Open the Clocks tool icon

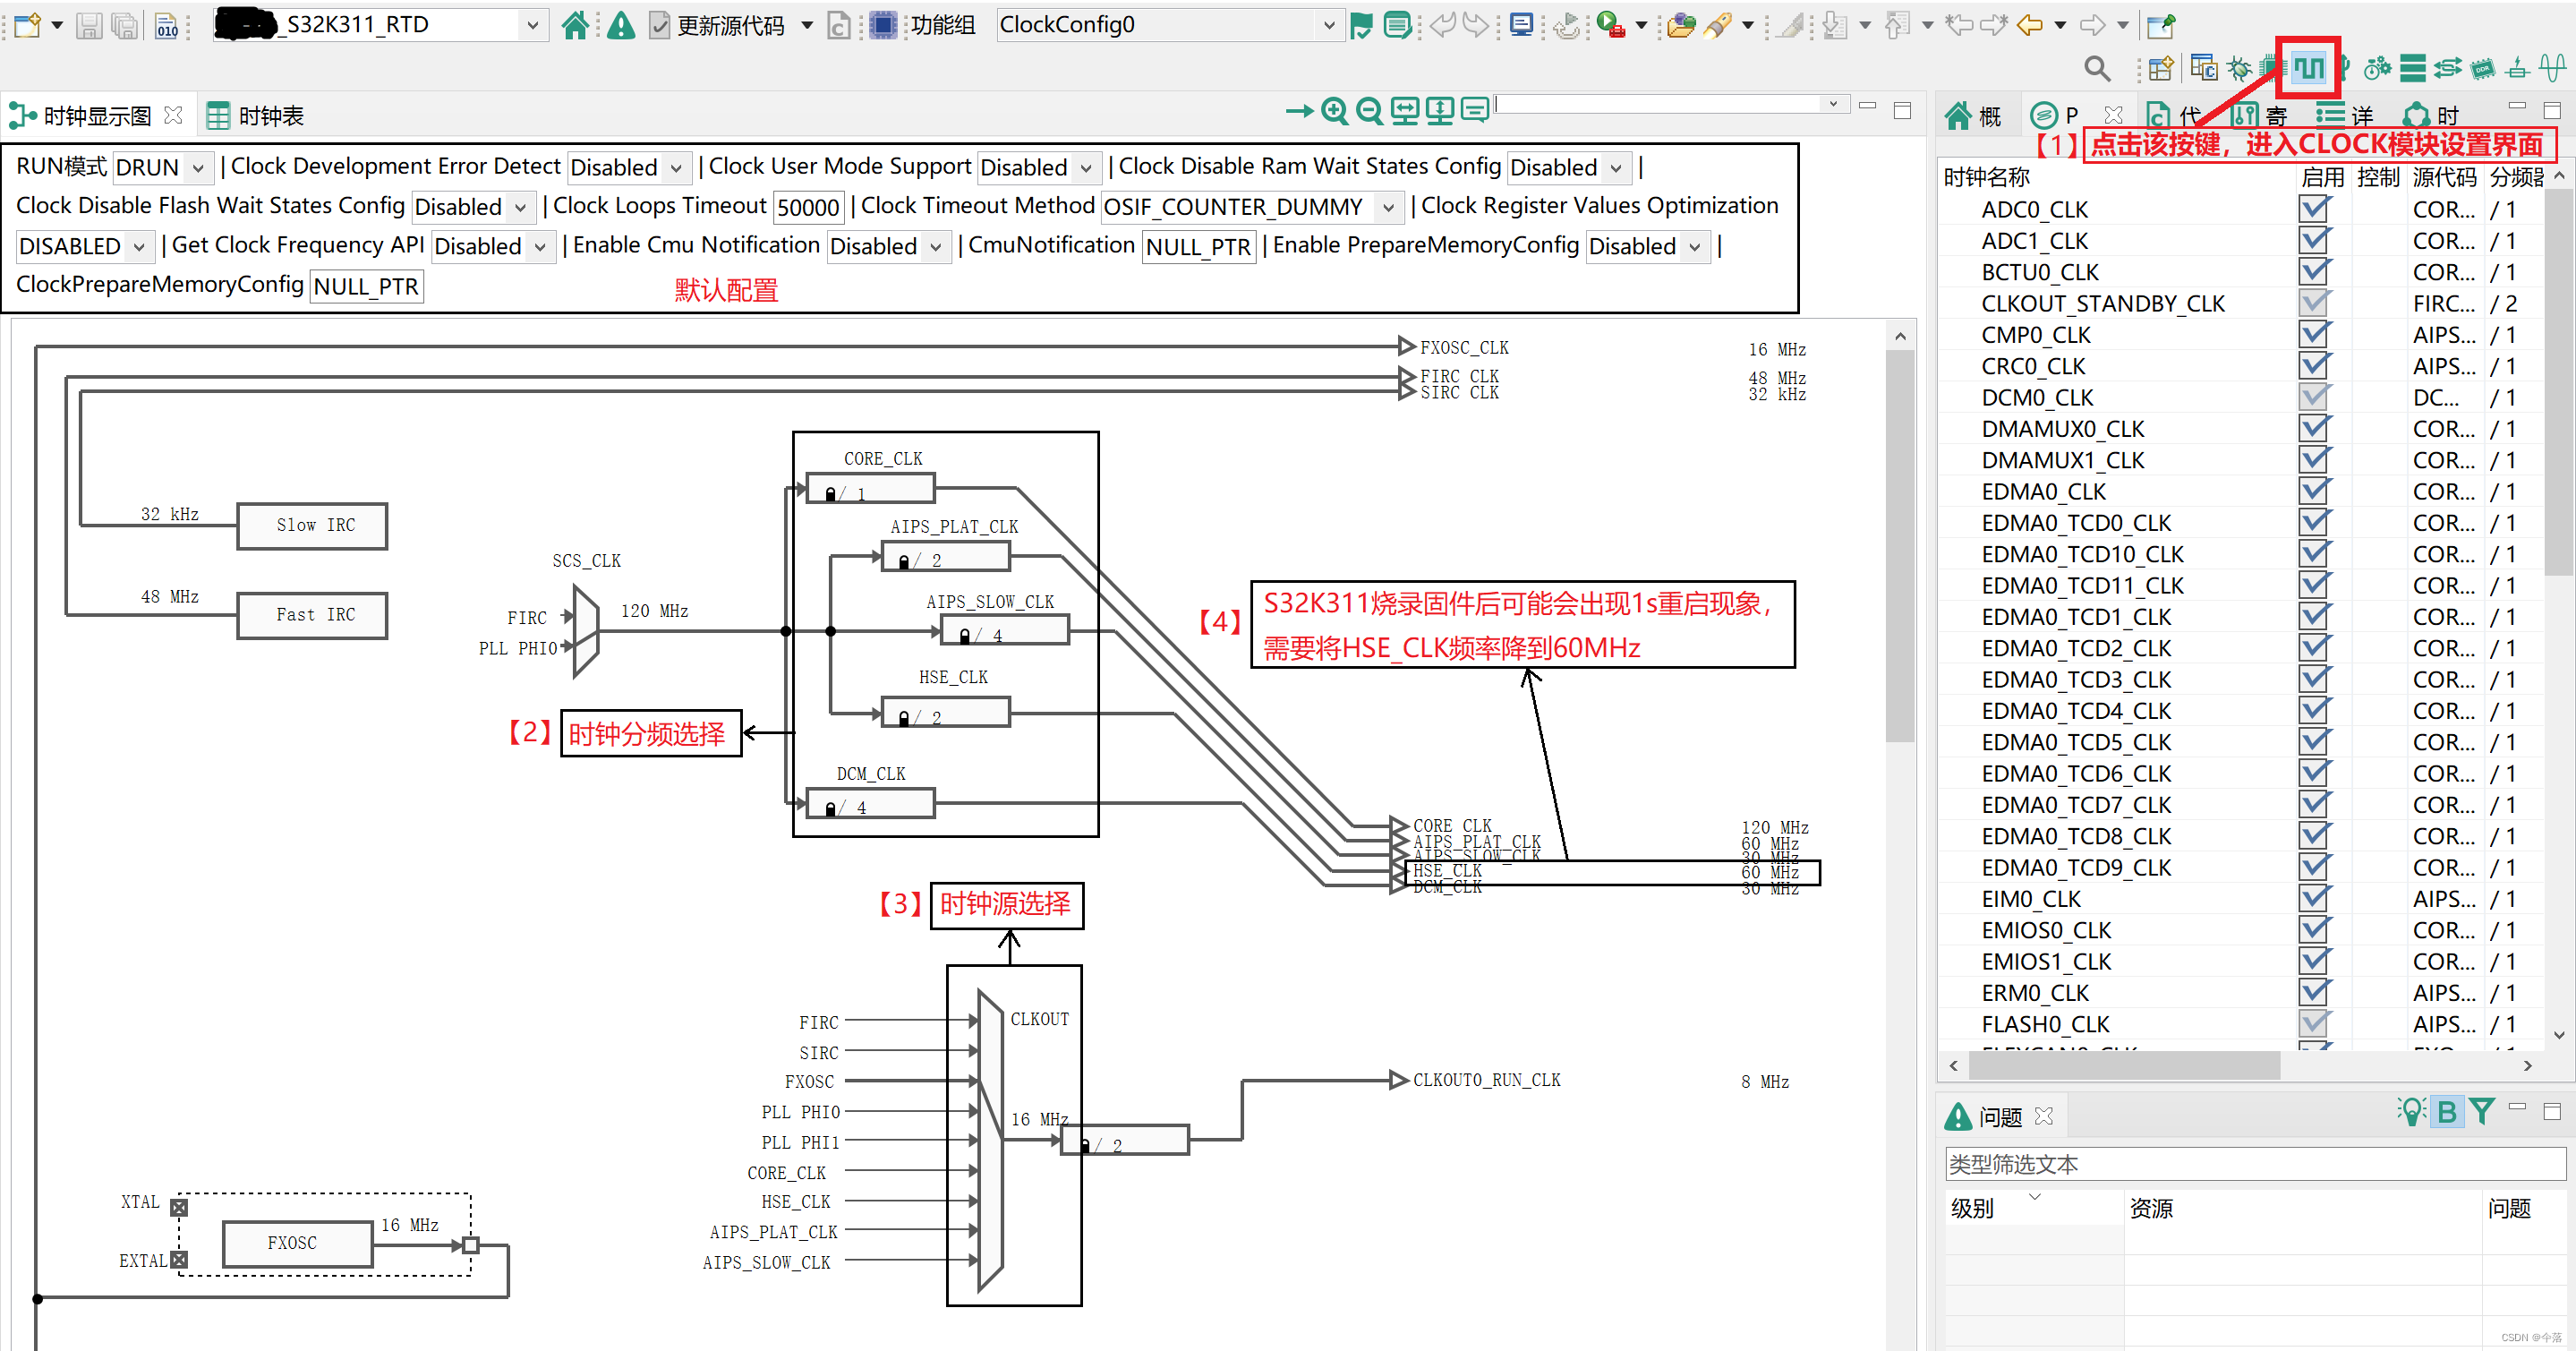click(2307, 67)
